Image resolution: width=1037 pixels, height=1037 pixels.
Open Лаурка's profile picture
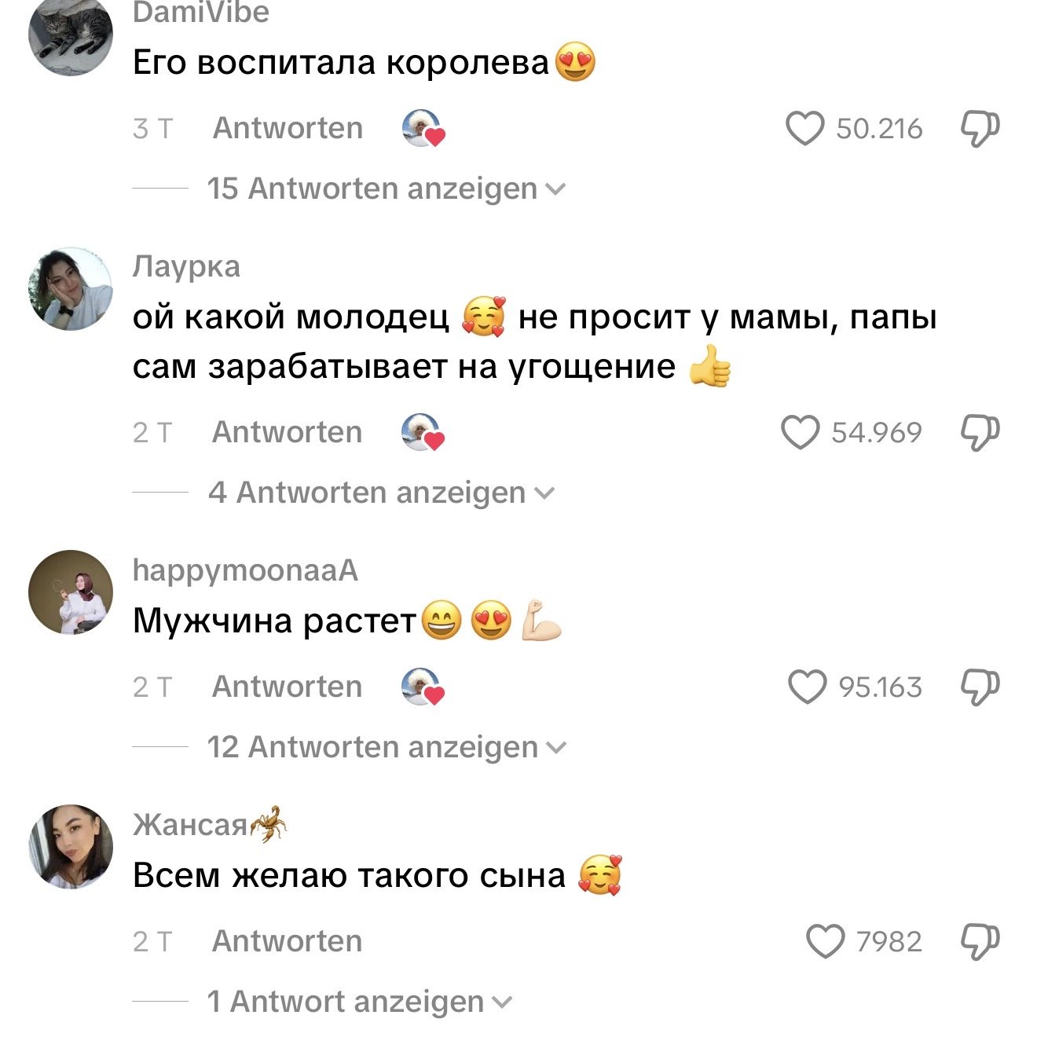[71, 288]
